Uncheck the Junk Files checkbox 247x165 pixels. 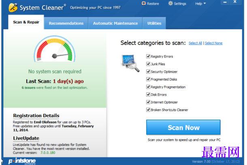point(148,64)
